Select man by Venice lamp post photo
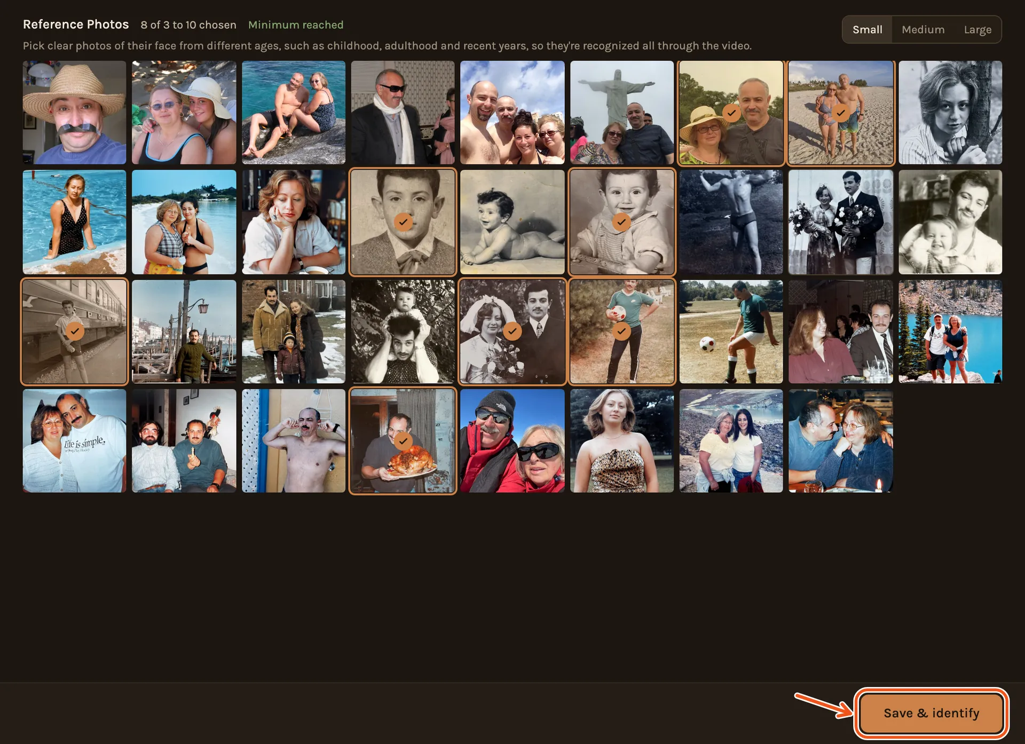The image size is (1025, 744). (184, 331)
